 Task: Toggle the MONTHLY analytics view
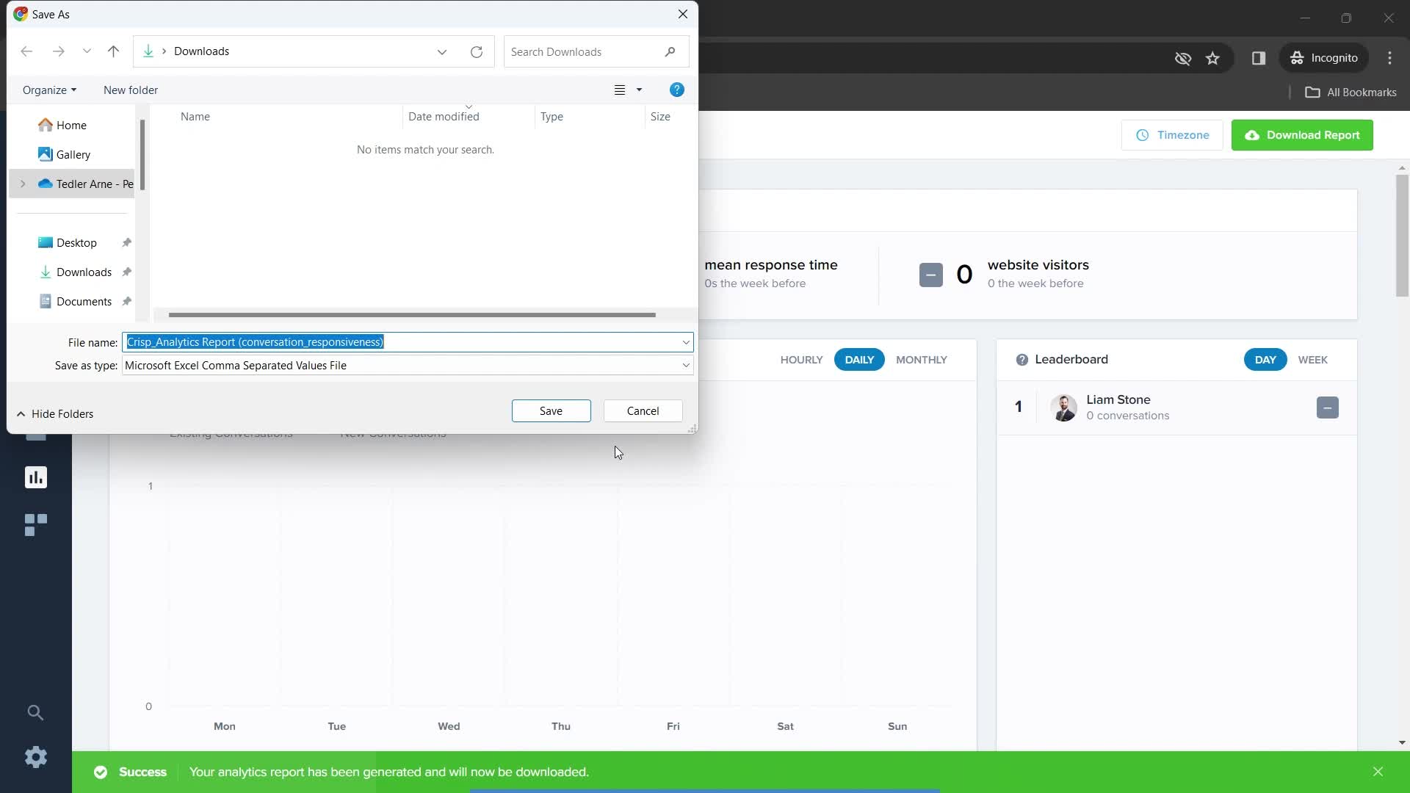coord(921,359)
